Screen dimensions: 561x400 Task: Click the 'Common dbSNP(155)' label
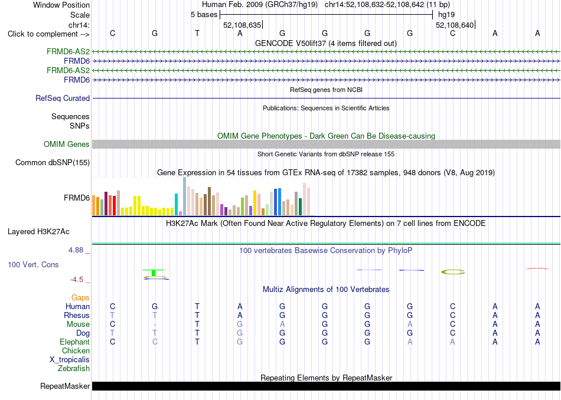pos(53,163)
